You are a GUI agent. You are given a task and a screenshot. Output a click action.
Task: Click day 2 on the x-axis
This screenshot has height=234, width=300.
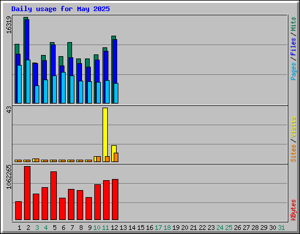pos(28,228)
